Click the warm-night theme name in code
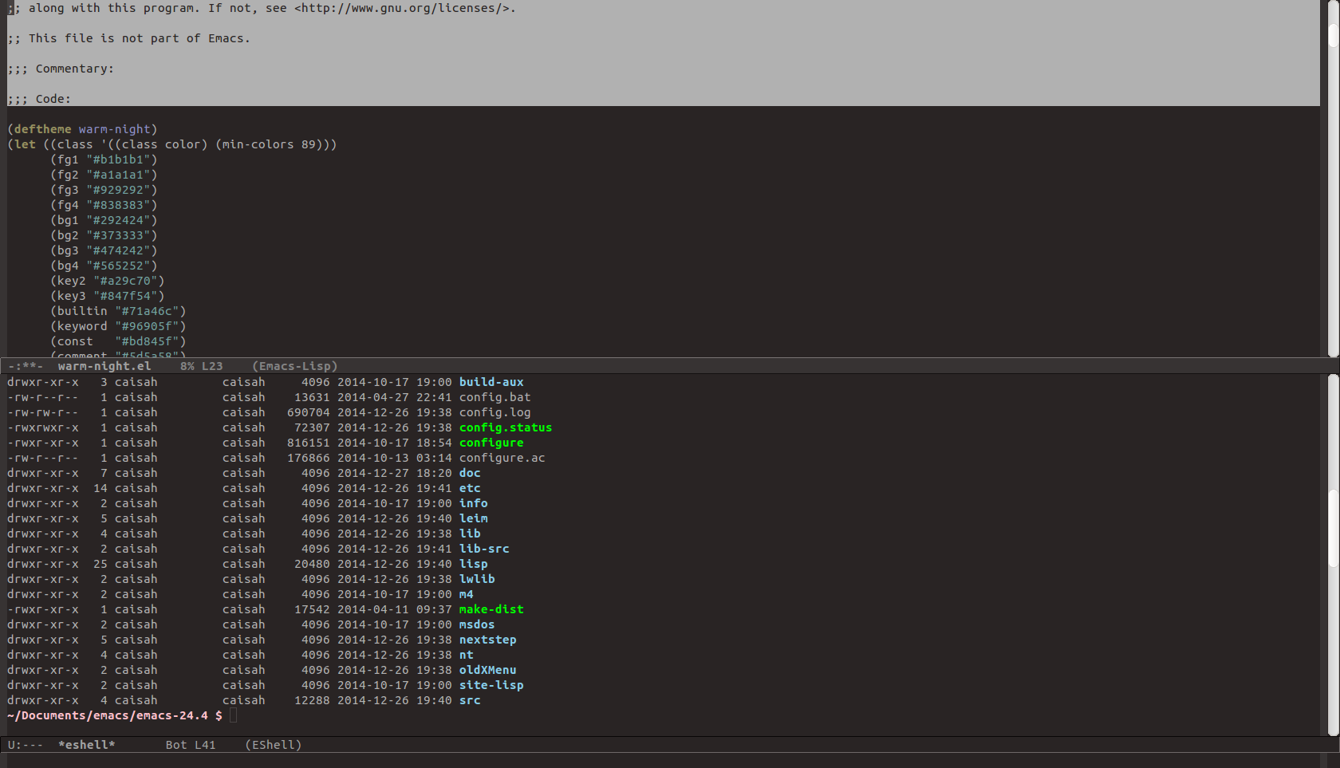Image resolution: width=1340 pixels, height=768 pixels. 114,129
